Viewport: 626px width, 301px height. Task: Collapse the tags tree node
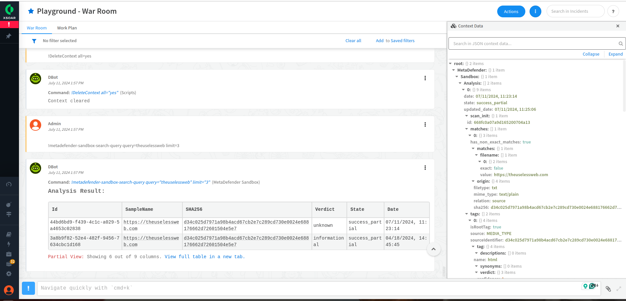click(x=467, y=214)
